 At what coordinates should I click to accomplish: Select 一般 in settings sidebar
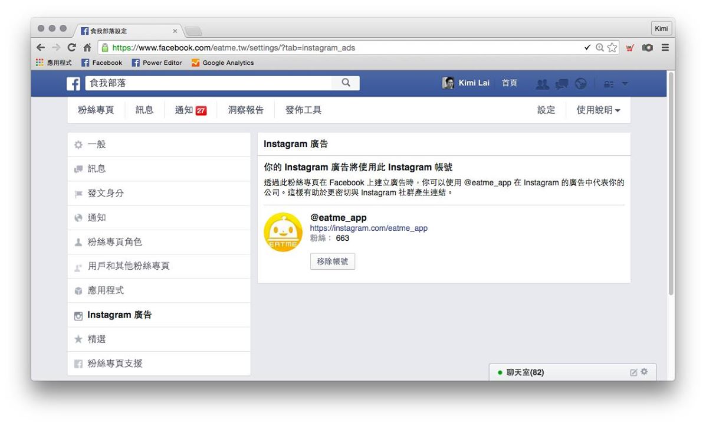pyautogui.click(x=159, y=145)
